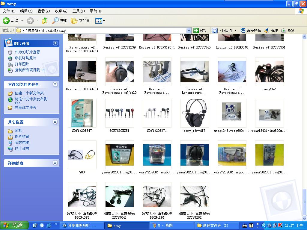Image resolution: width=307 pixels, height=230 pixels.
Task: Click the 修复 toolbar button
Action: [x=288, y=31]
